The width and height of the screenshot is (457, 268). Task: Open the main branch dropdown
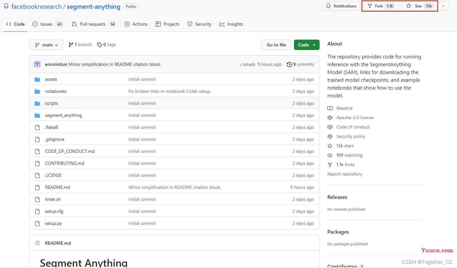click(46, 45)
